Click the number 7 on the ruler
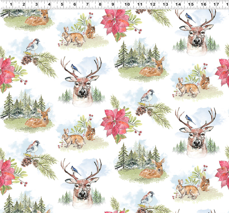Image resolution: width=229 pixels, height=213 pixels. tap(88, 5)
